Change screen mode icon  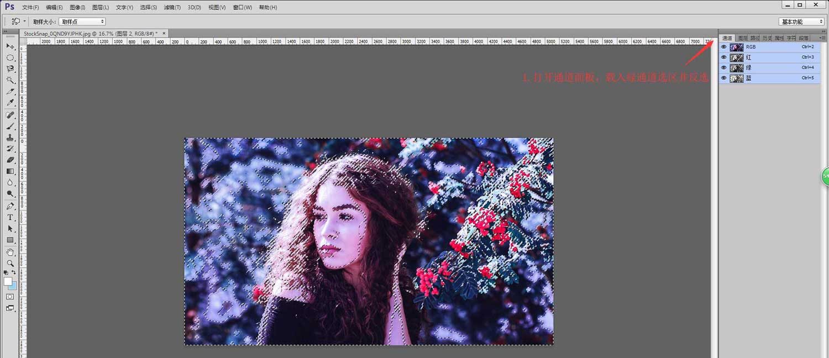[x=10, y=308]
